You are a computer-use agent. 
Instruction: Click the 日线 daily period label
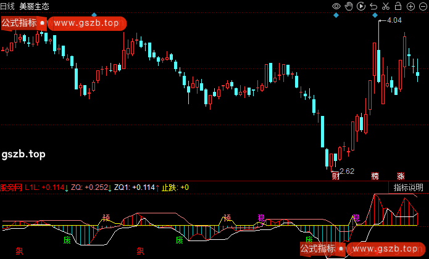(x=9, y=6)
